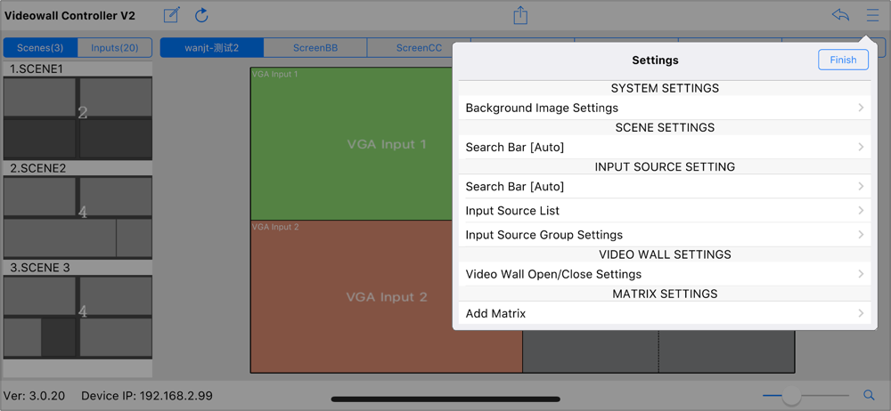This screenshot has width=891, height=411.
Task: Select the 1.SCENE1 layout thumbnail
Action: [78, 118]
